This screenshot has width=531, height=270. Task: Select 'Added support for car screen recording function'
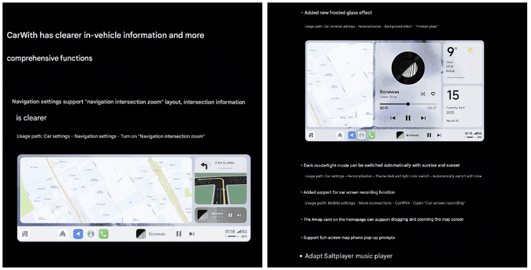click(x=349, y=192)
